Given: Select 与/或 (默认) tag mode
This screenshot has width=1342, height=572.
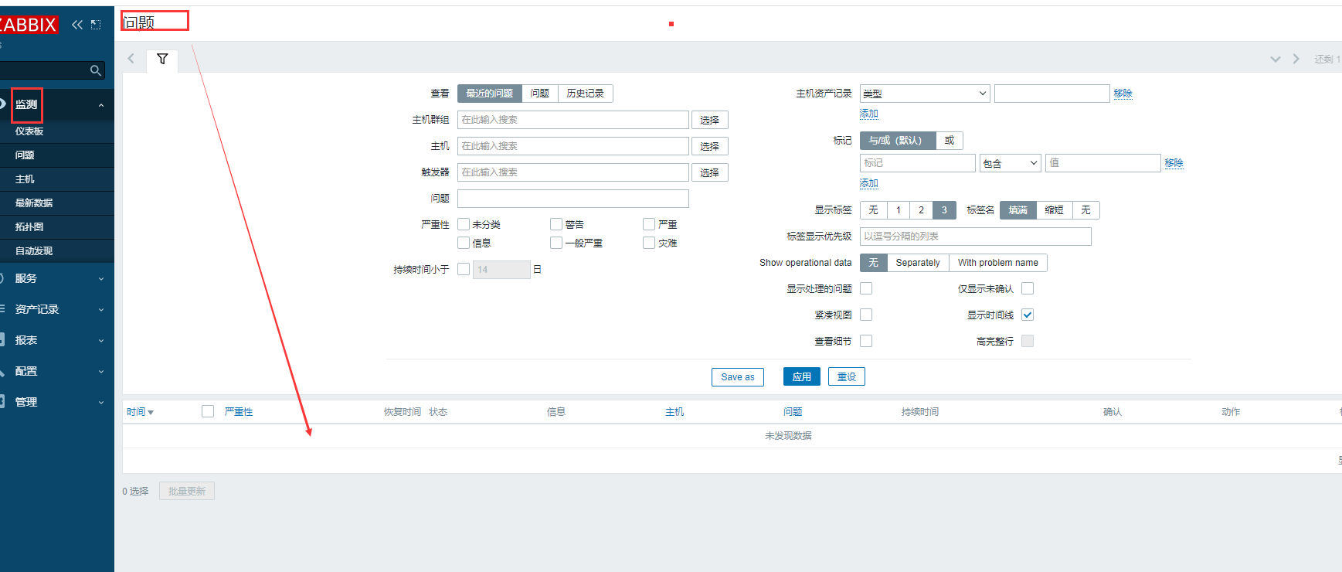Looking at the screenshot, I should point(898,141).
